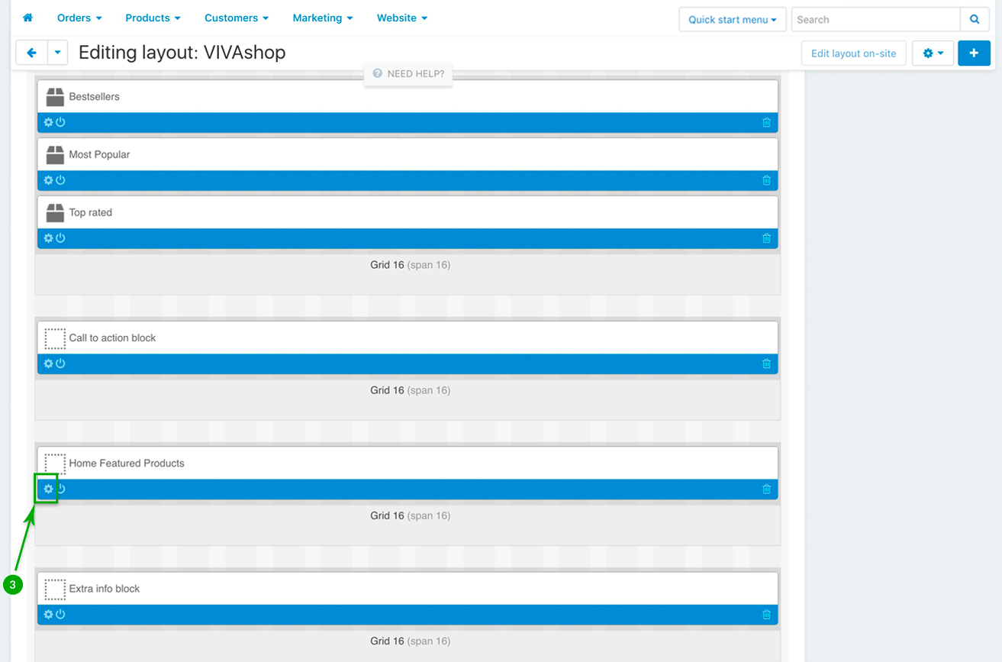Image resolution: width=1002 pixels, height=662 pixels.
Task: Click the blue plus add button
Action: coord(974,53)
